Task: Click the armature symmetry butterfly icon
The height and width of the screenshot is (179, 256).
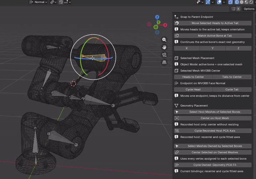Action: [x=233, y=9]
